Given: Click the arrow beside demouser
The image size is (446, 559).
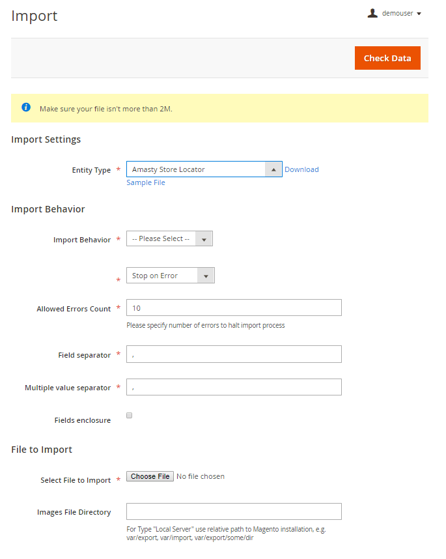Looking at the screenshot, I should coord(419,14).
